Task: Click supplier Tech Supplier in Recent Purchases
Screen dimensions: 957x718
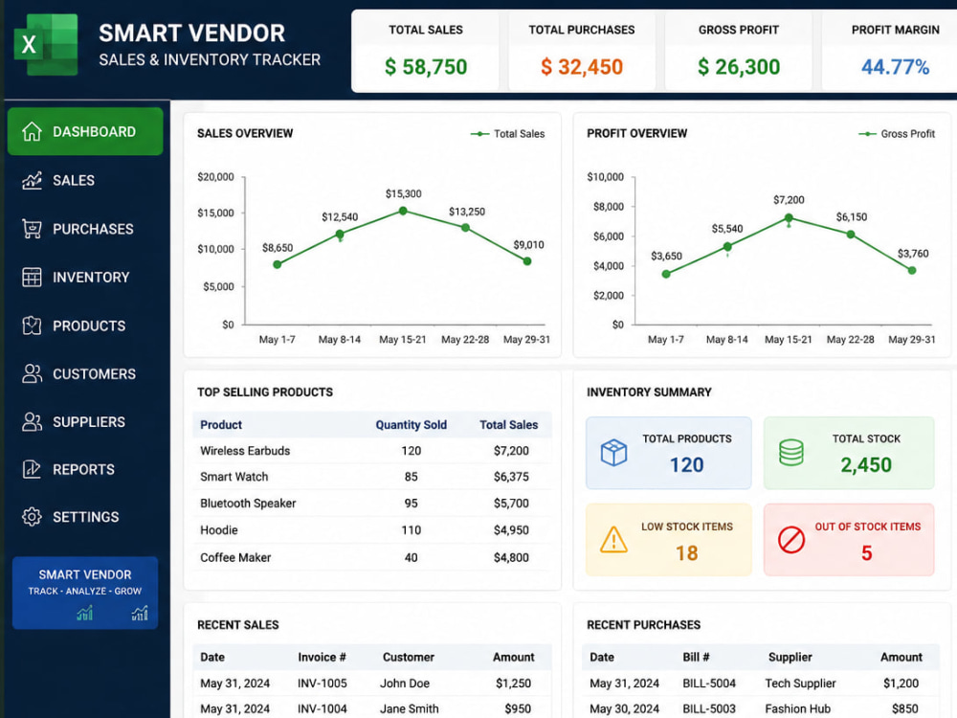Action: tap(800, 684)
